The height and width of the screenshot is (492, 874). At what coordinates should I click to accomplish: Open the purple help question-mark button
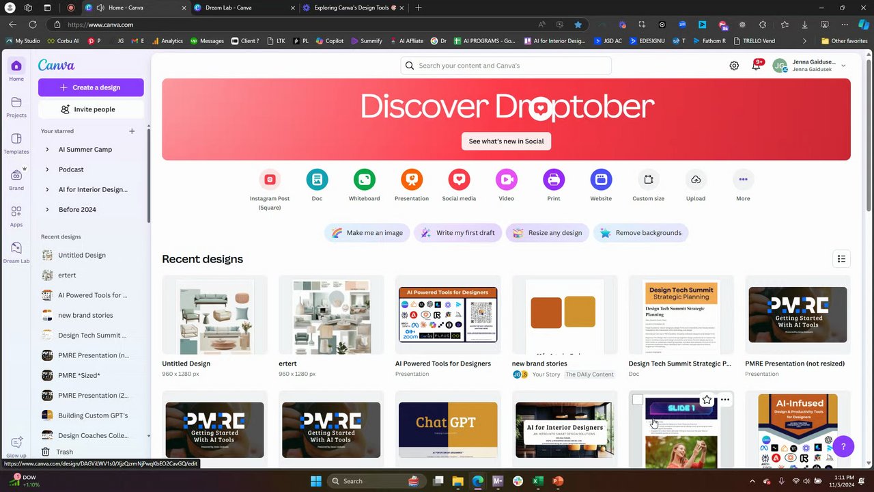[843, 447]
